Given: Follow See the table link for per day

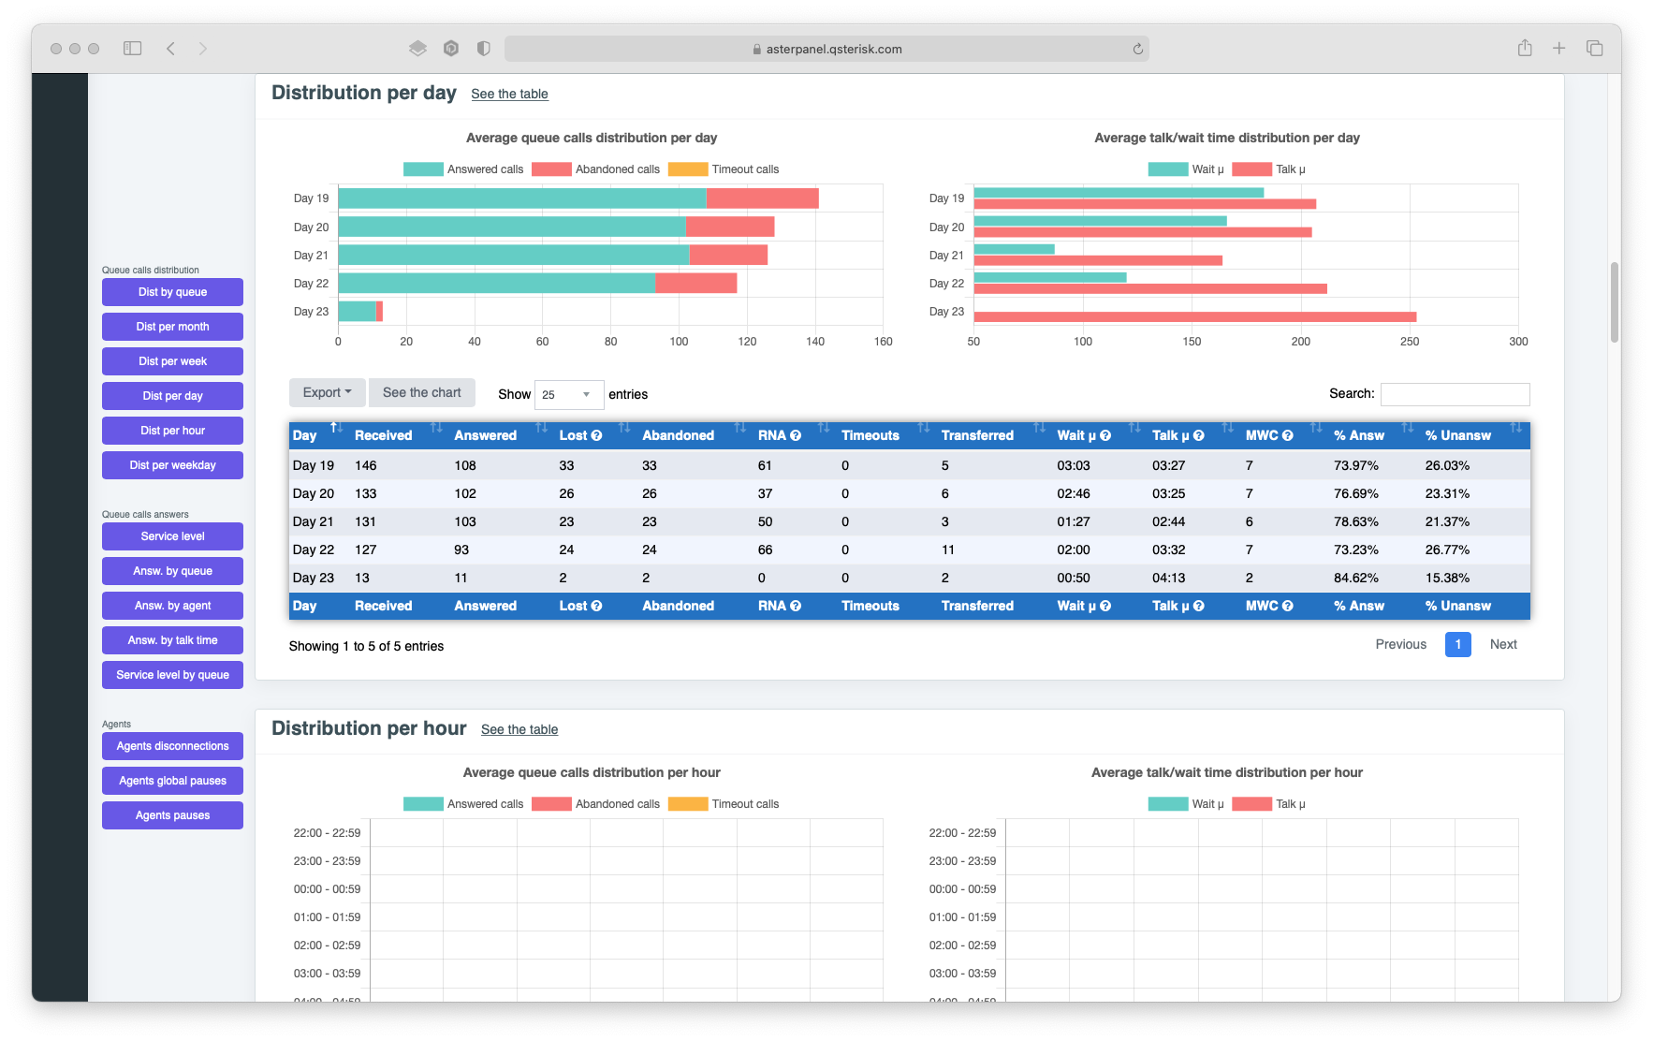Looking at the screenshot, I should (x=509, y=94).
